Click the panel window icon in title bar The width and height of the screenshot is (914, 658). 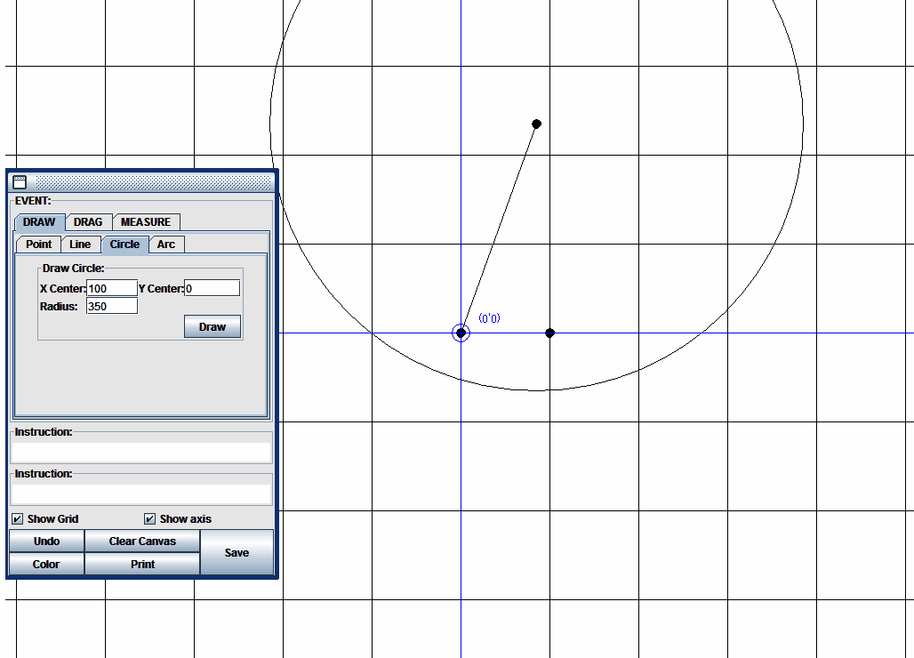20,182
